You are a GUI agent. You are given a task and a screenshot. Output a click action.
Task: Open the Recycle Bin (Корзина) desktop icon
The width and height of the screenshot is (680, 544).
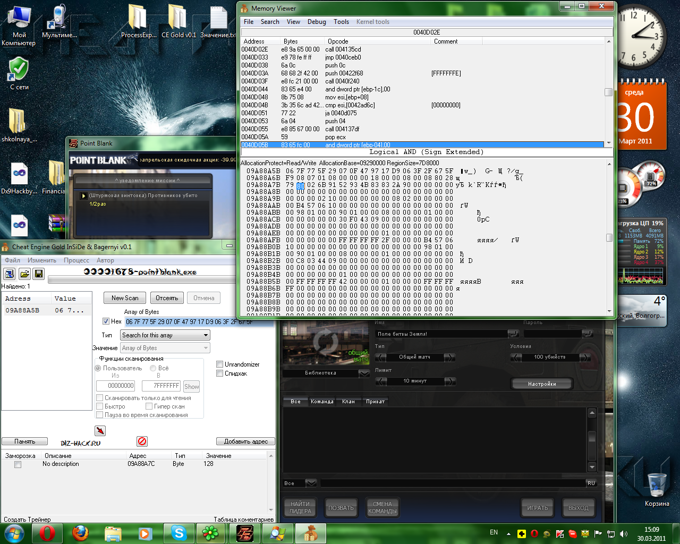(x=657, y=490)
